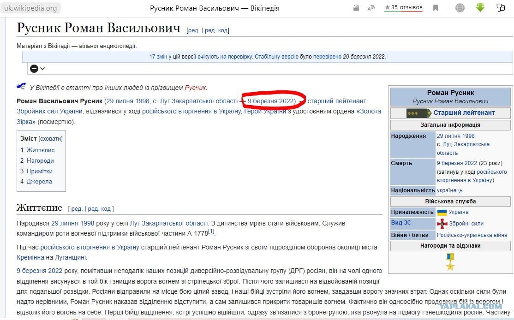Click the extensions icon at toolbar's right end
Image resolution: width=514 pixels, height=320 pixels.
click(x=501, y=8)
